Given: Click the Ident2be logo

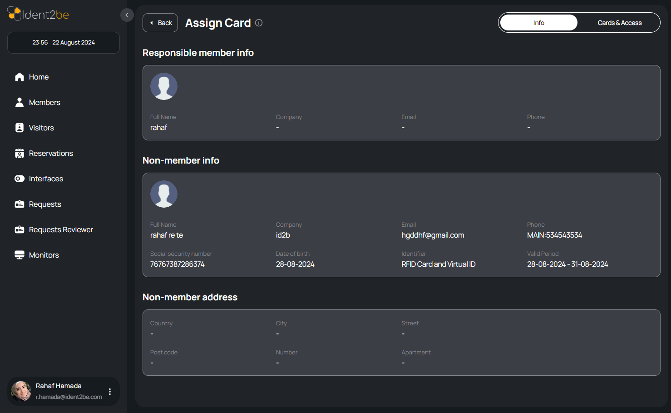Looking at the screenshot, I should [x=38, y=15].
